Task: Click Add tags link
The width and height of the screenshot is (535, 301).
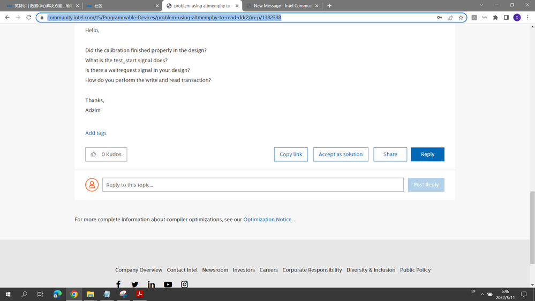Action: click(96, 133)
